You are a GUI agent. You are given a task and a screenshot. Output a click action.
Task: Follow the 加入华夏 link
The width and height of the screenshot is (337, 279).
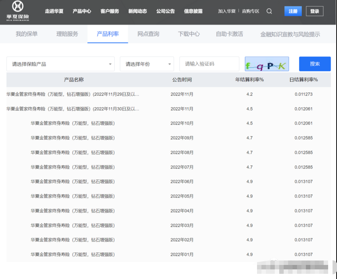click(227, 11)
